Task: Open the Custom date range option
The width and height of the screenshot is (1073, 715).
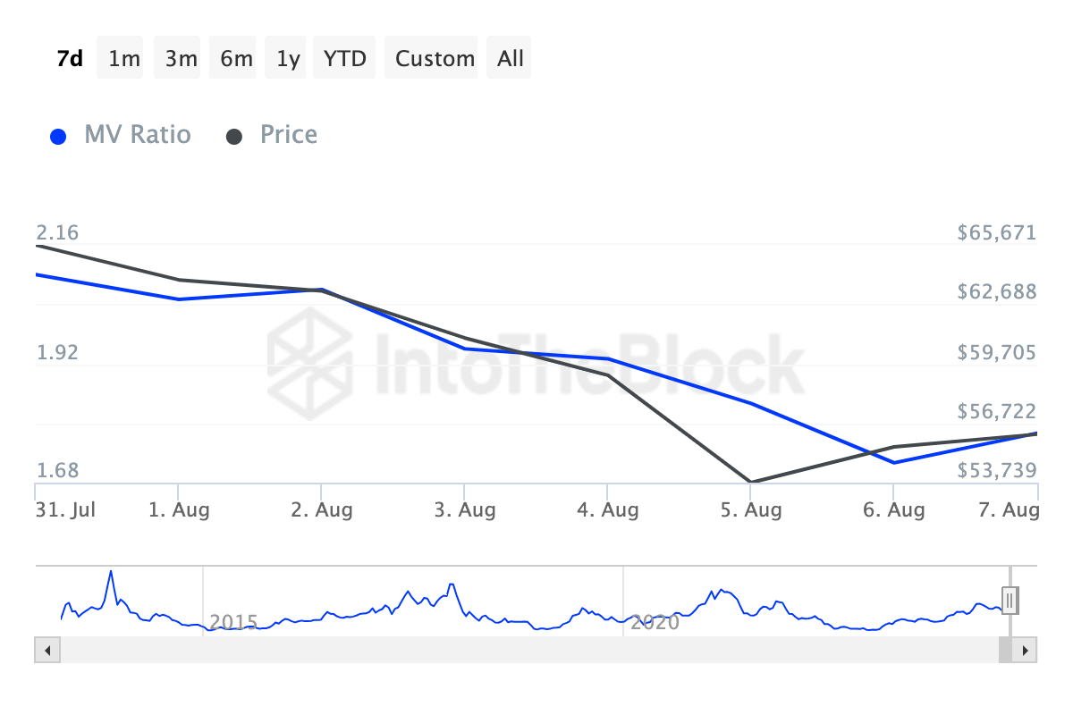Action: [435, 59]
